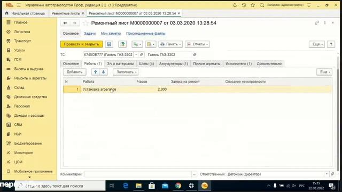342x192 pixels.
Task: Post document icon next to save
Action: click(x=122, y=44)
